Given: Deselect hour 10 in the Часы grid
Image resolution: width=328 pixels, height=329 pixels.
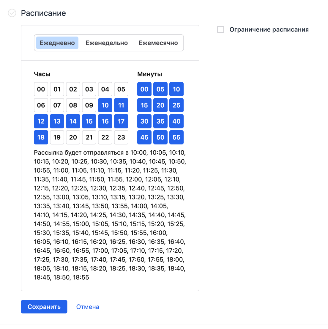Looking at the screenshot, I should (x=105, y=105).
